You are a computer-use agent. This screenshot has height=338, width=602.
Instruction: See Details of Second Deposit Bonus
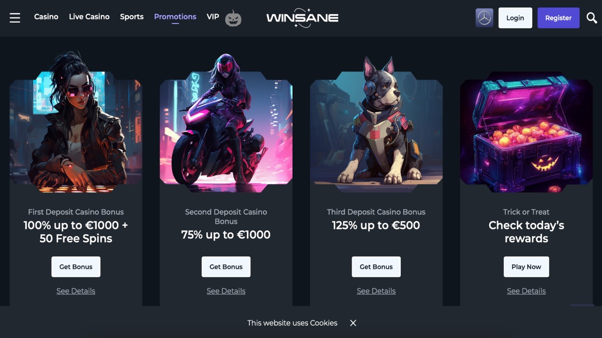pyautogui.click(x=226, y=291)
